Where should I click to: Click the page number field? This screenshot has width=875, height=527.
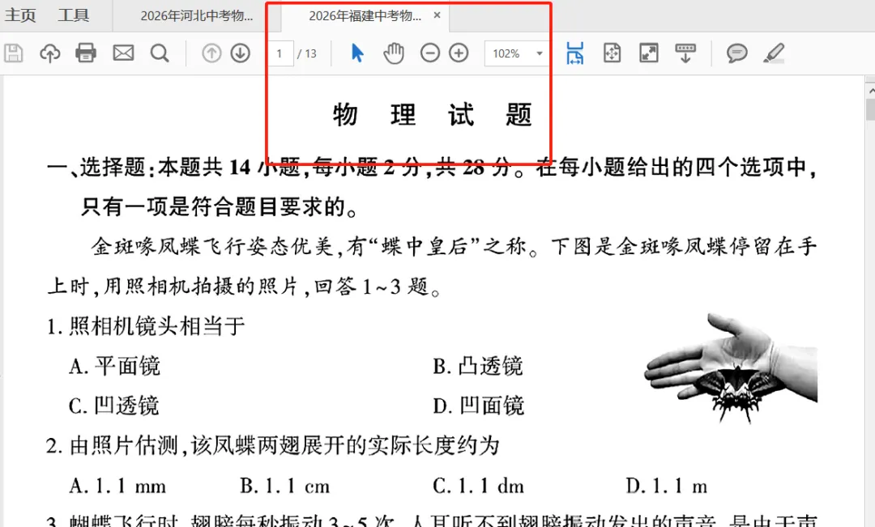(280, 53)
